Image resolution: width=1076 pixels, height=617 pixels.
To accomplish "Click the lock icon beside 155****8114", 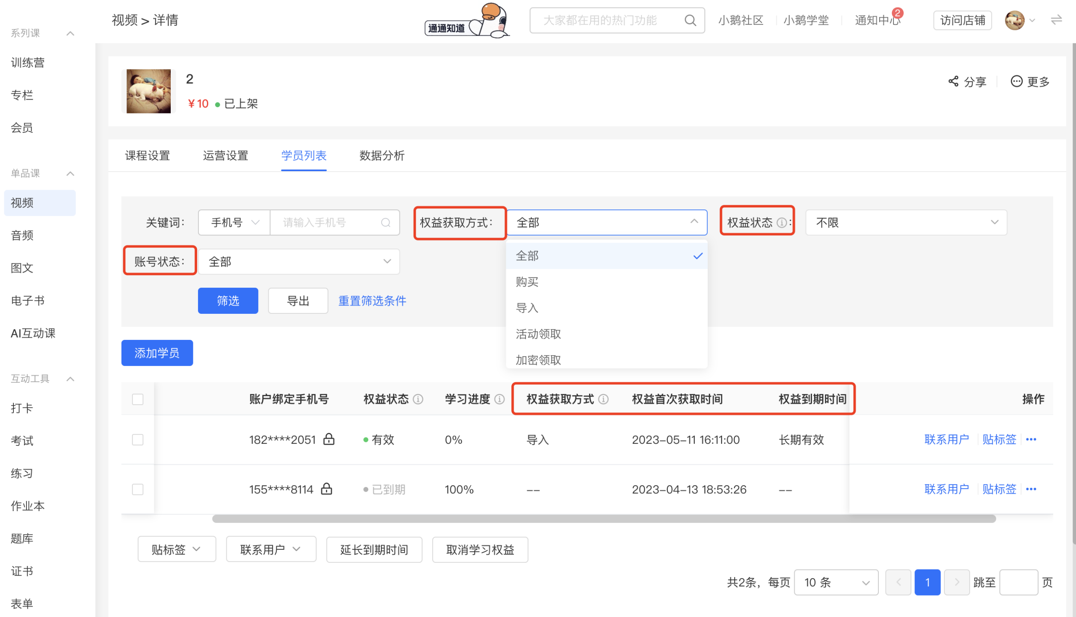I will pos(327,489).
